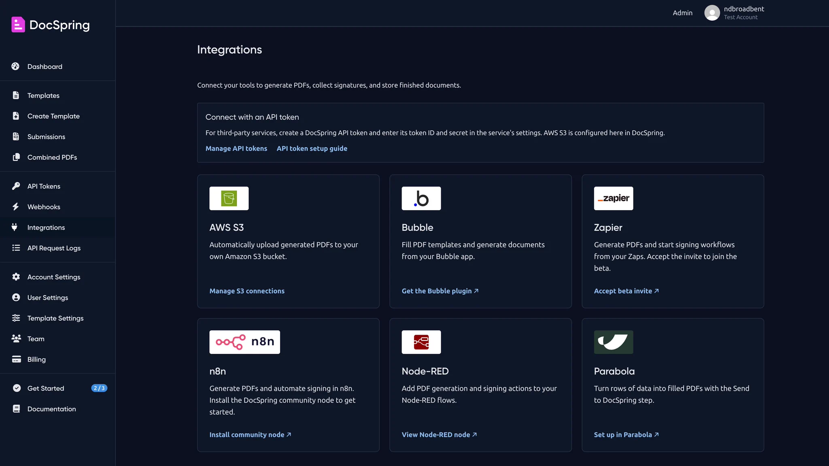Click the Create Template plus-file icon

[16, 116]
